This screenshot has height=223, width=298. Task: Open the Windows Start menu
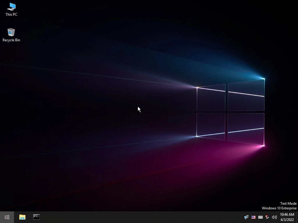(7, 217)
